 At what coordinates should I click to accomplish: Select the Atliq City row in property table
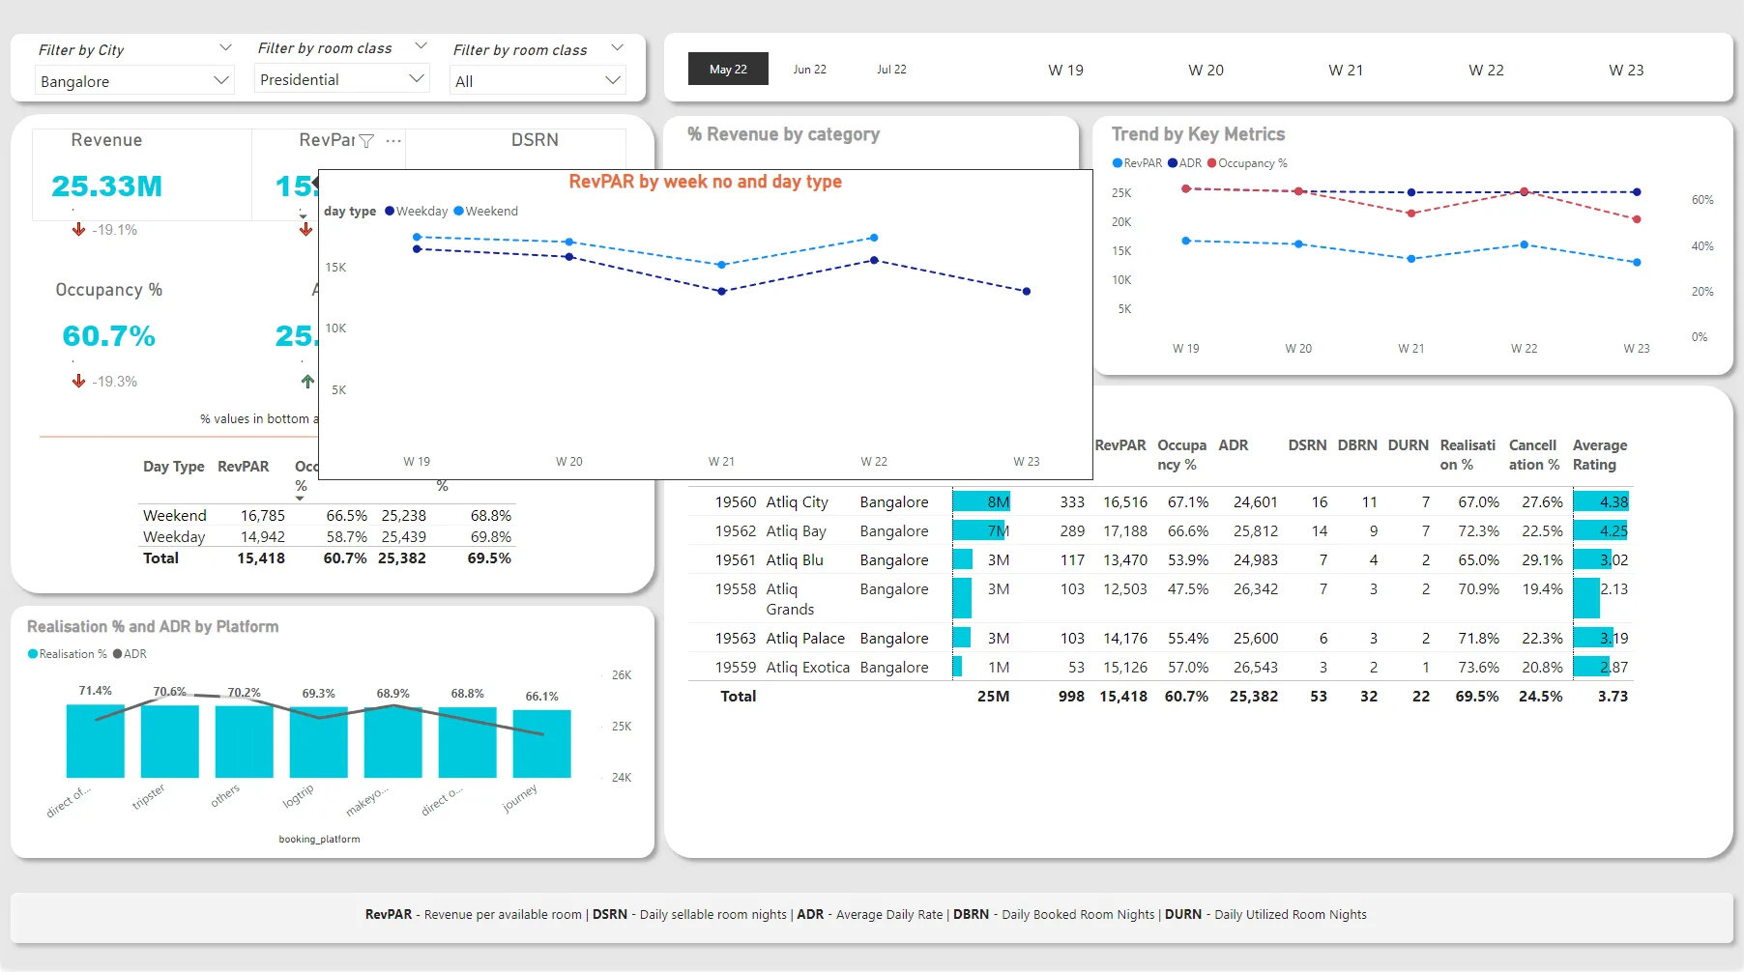point(797,502)
